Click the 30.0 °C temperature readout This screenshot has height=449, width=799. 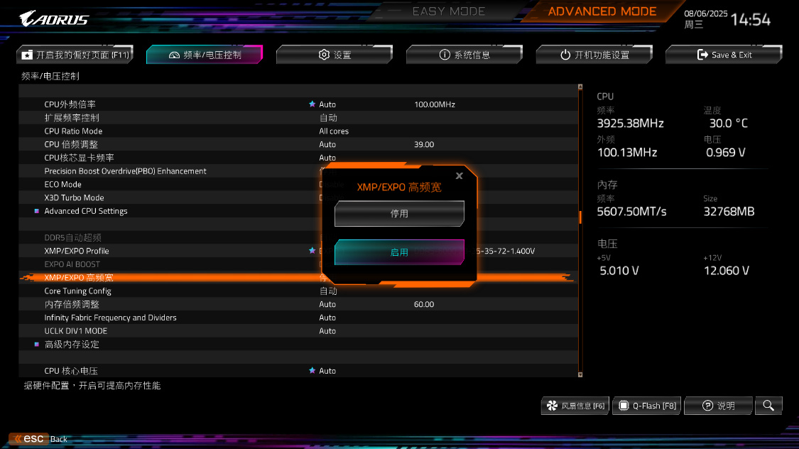728,124
